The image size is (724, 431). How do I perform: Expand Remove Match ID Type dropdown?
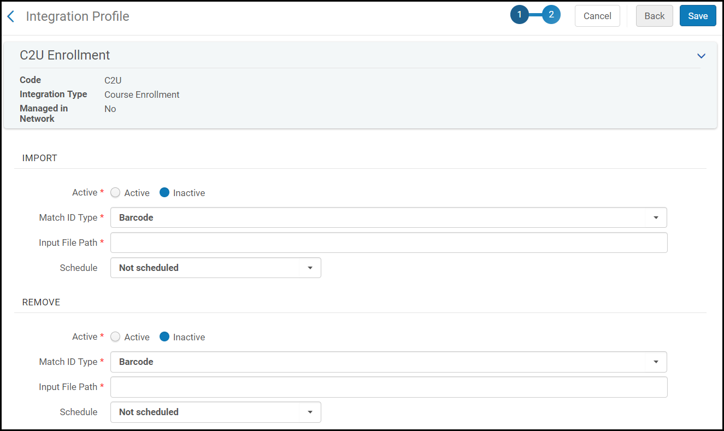pos(388,362)
